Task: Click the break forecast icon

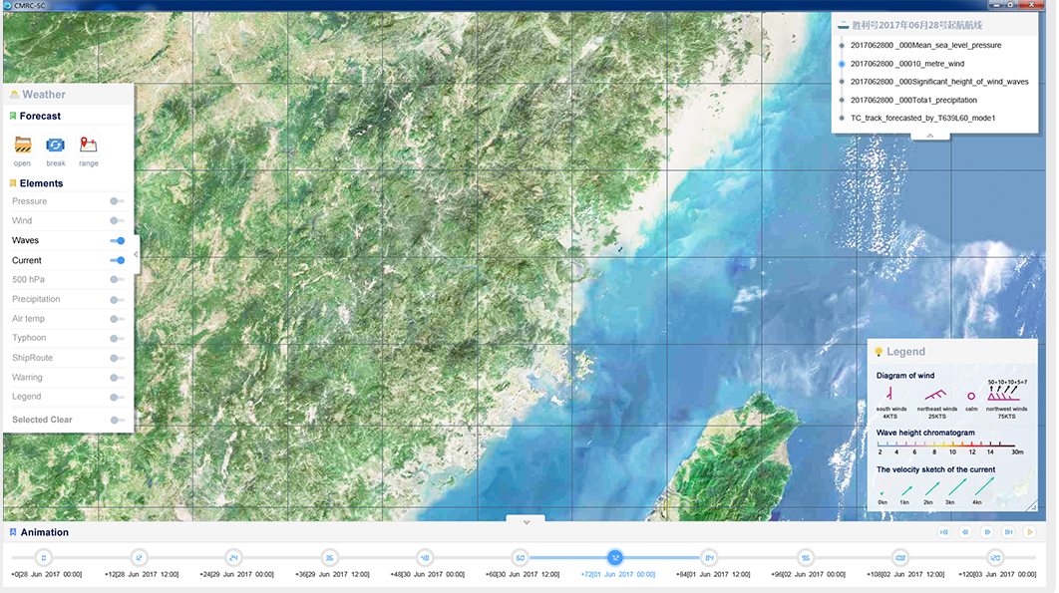Action: tap(56, 146)
